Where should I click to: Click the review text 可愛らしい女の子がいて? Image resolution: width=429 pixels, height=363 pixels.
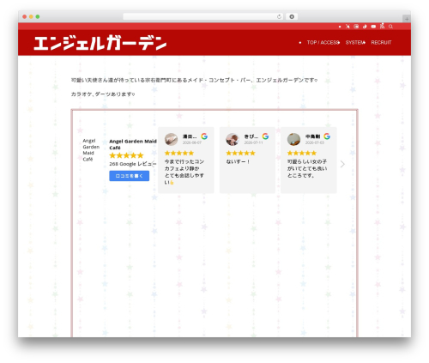pyautogui.click(x=307, y=168)
